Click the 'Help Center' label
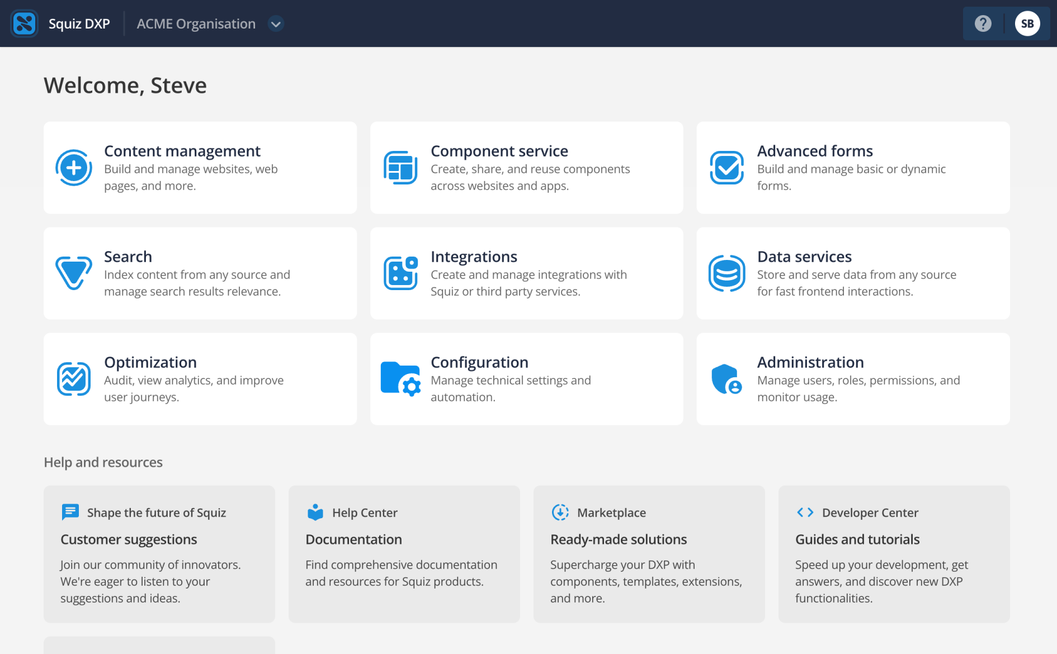The image size is (1057, 654). coord(365,513)
